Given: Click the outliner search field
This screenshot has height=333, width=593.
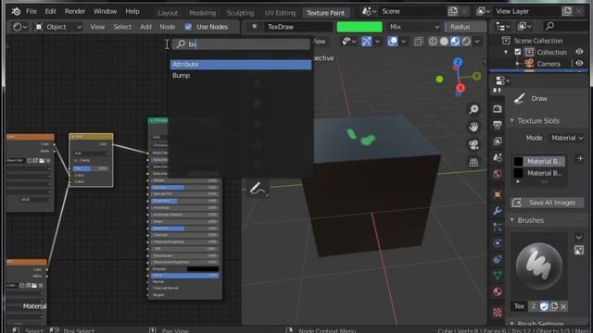Looking at the screenshot, I should 564,27.
